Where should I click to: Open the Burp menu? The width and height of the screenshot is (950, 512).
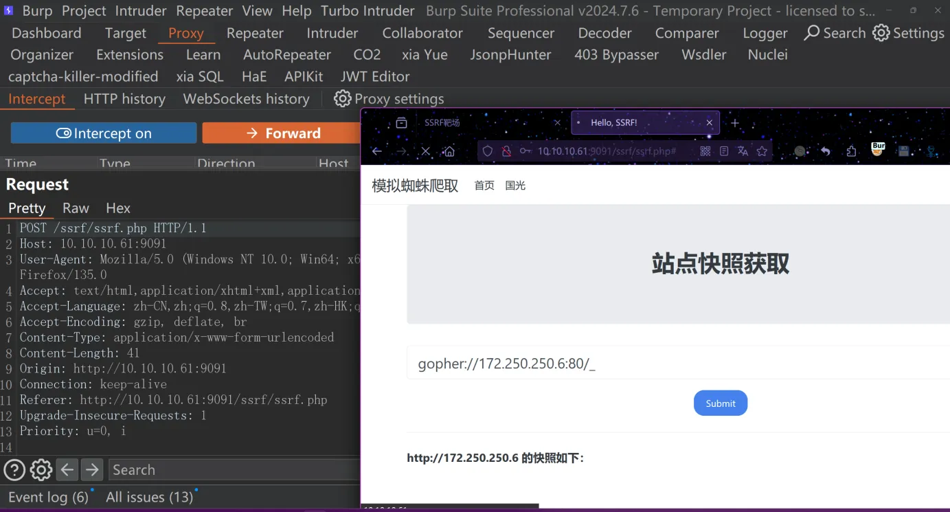[x=37, y=11]
